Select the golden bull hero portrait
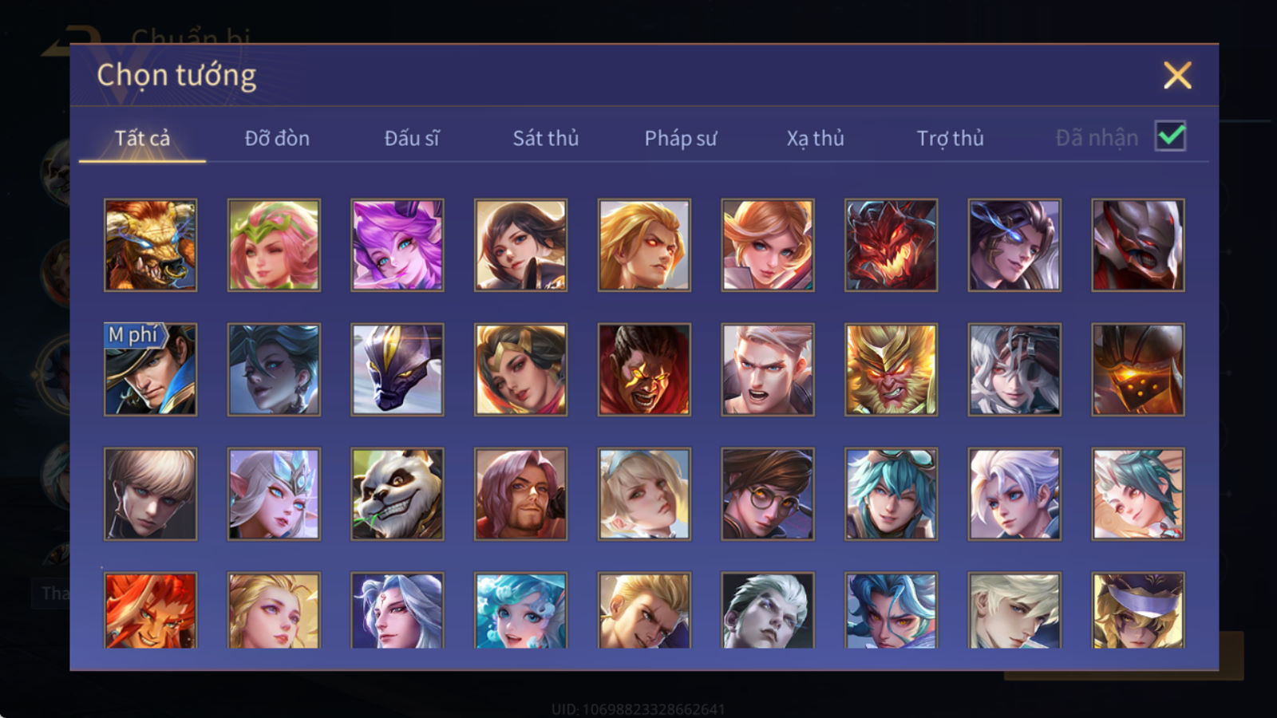The image size is (1277, 718). pos(150,245)
